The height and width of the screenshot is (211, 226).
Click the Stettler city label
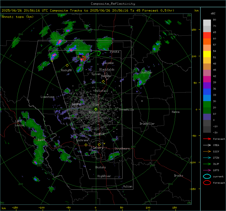tap(146, 73)
